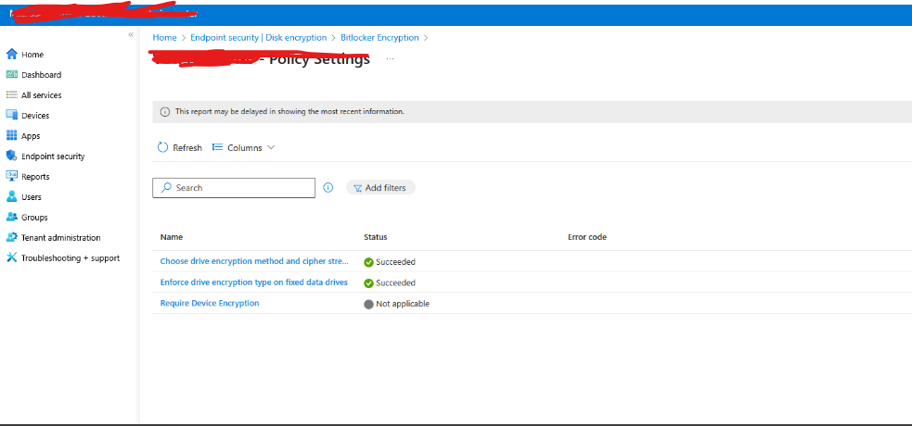This screenshot has height=426, width=912.
Task: Collapse the sidebar with double-chevron icon
Action: pos(131,35)
